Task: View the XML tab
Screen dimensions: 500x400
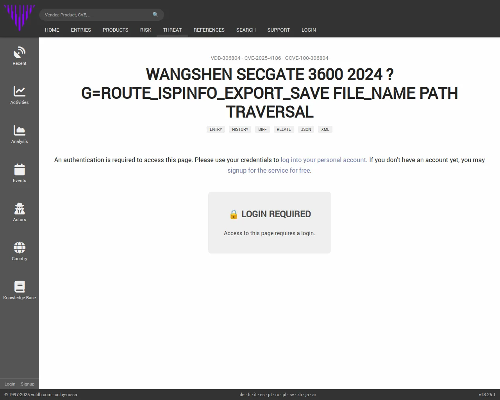Action: point(325,129)
